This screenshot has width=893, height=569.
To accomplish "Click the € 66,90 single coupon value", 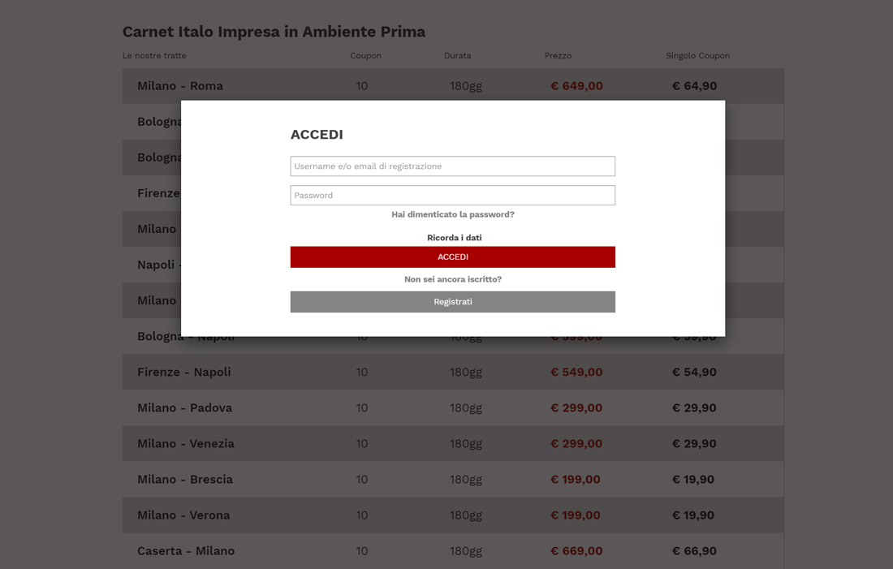I will [694, 551].
